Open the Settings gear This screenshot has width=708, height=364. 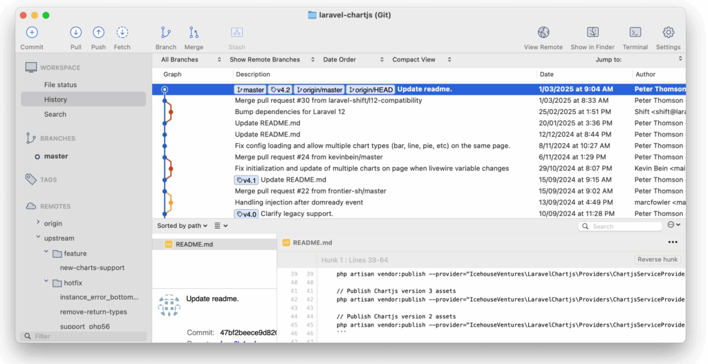[x=669, y=32]
